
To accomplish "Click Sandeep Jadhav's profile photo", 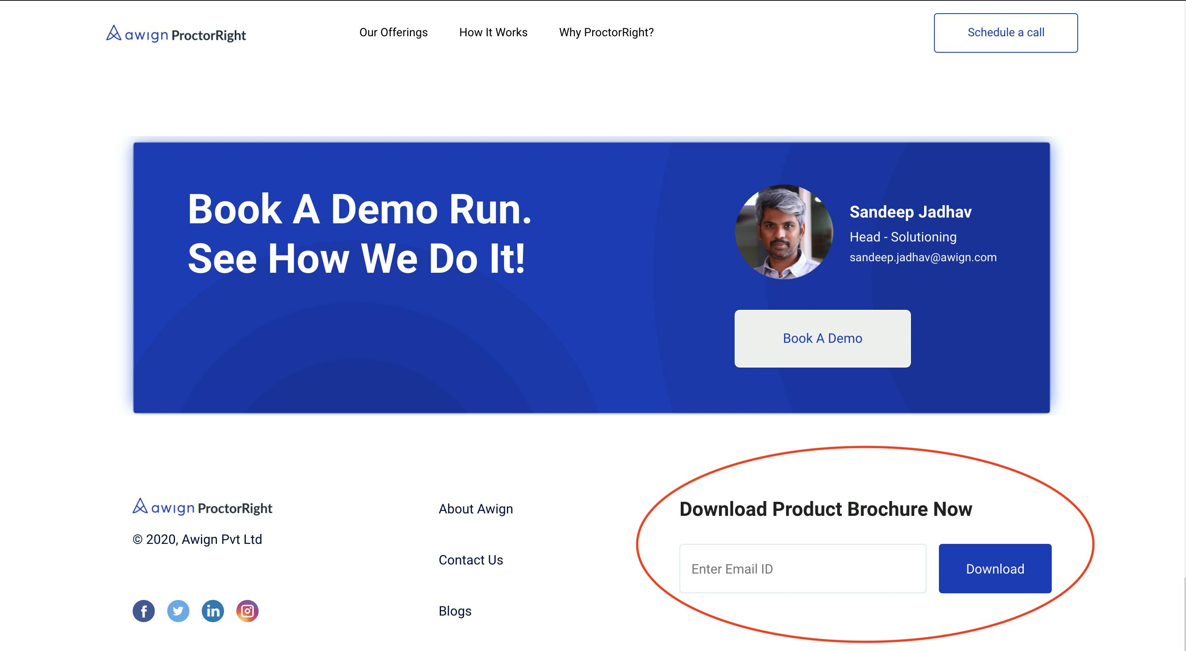I will (784, 232).
